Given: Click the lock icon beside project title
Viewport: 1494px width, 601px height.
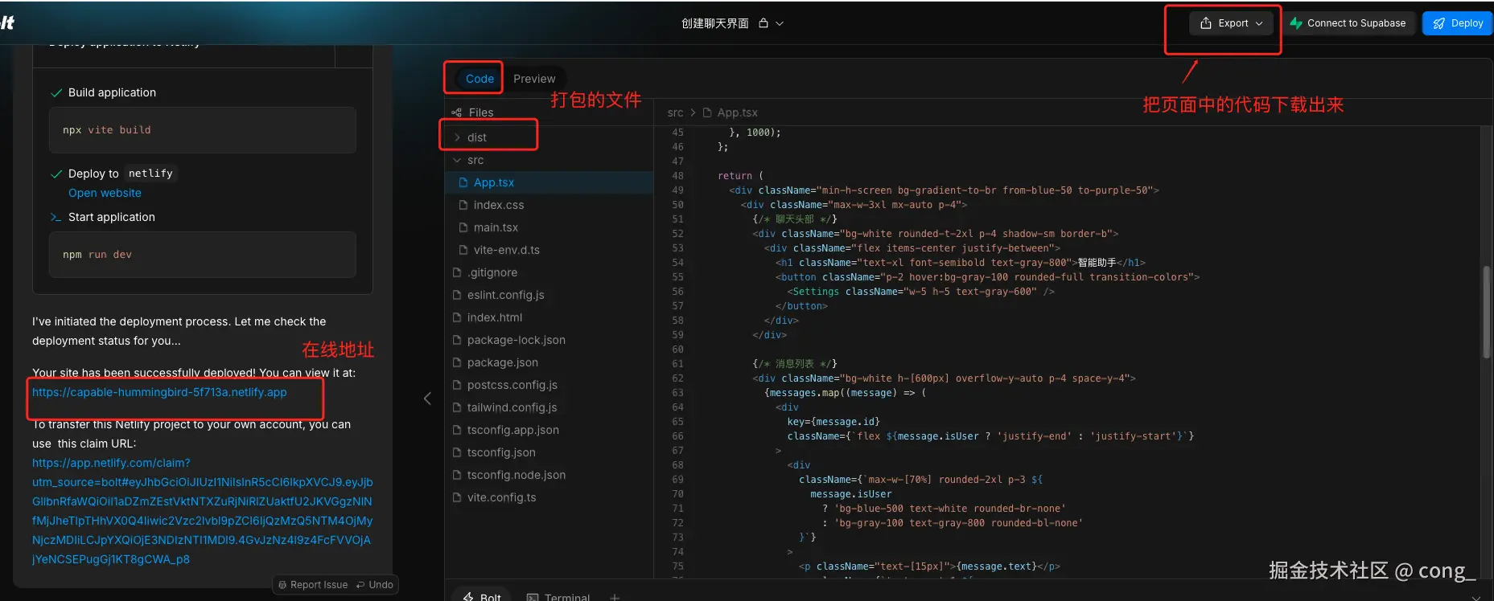Looking at the screenshot, I should (763, 23).
